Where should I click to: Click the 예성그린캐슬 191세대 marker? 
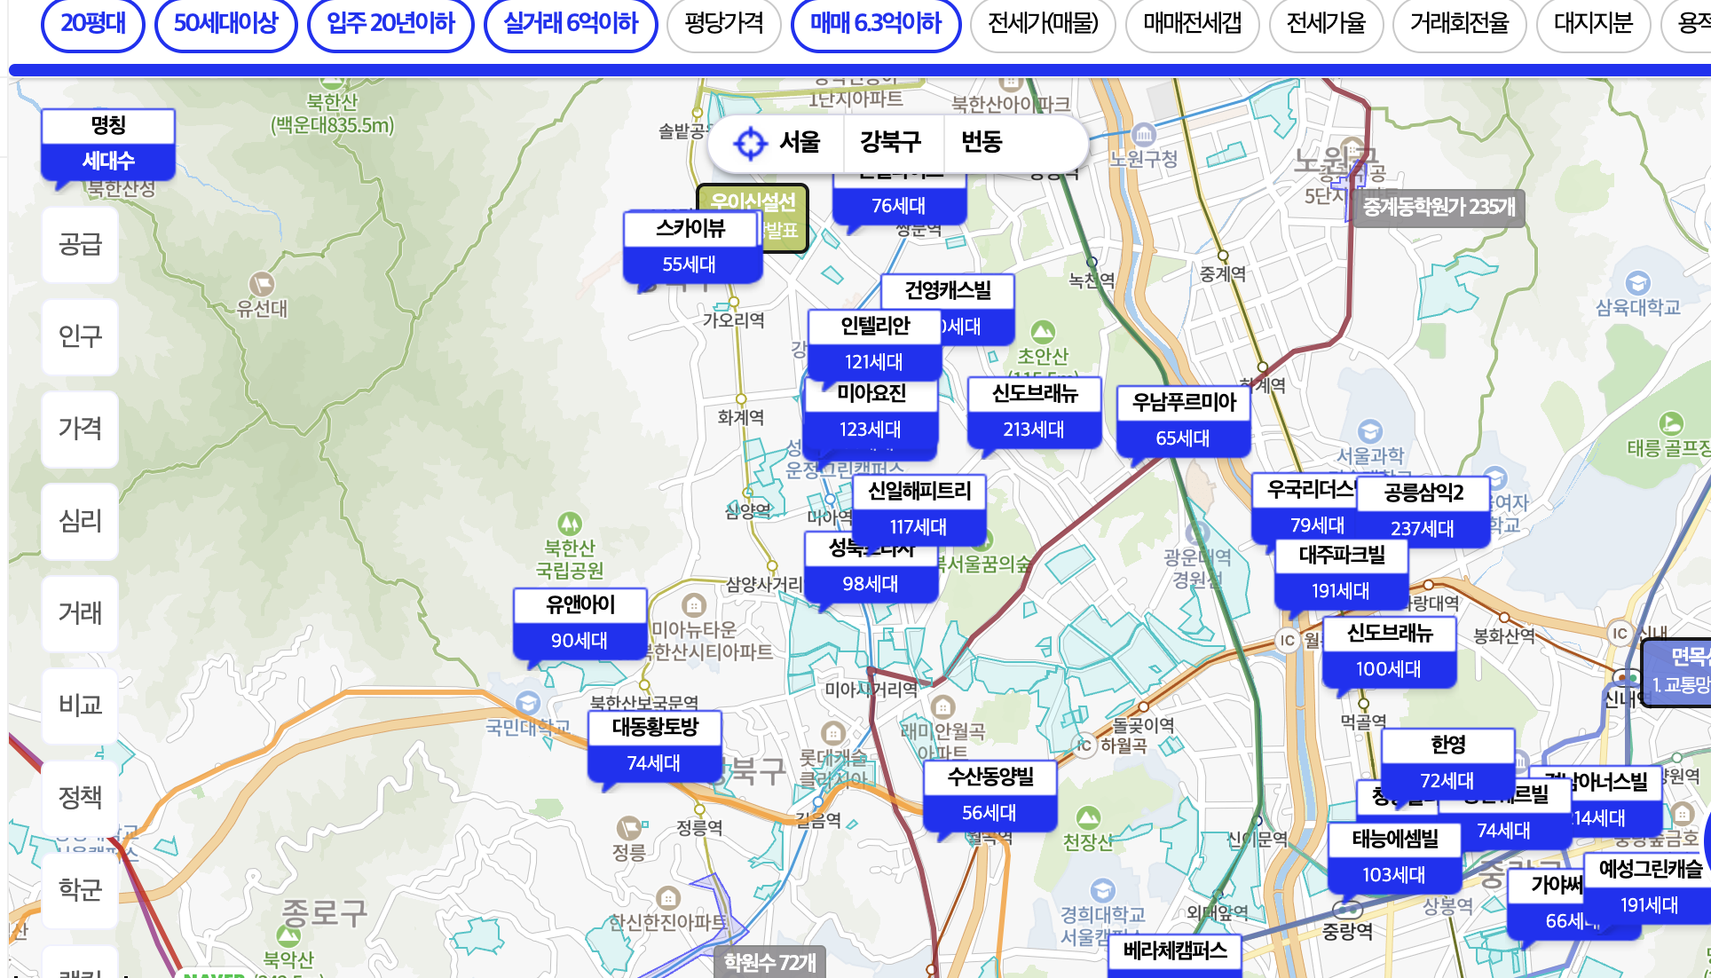click(1649, 887)
